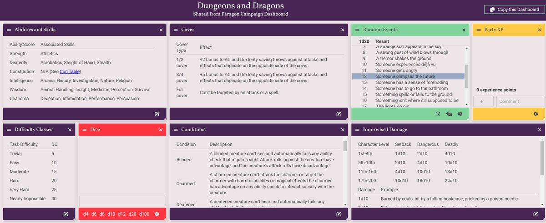
Task: Open Party XP settings gear
Action: pos(536,114)
